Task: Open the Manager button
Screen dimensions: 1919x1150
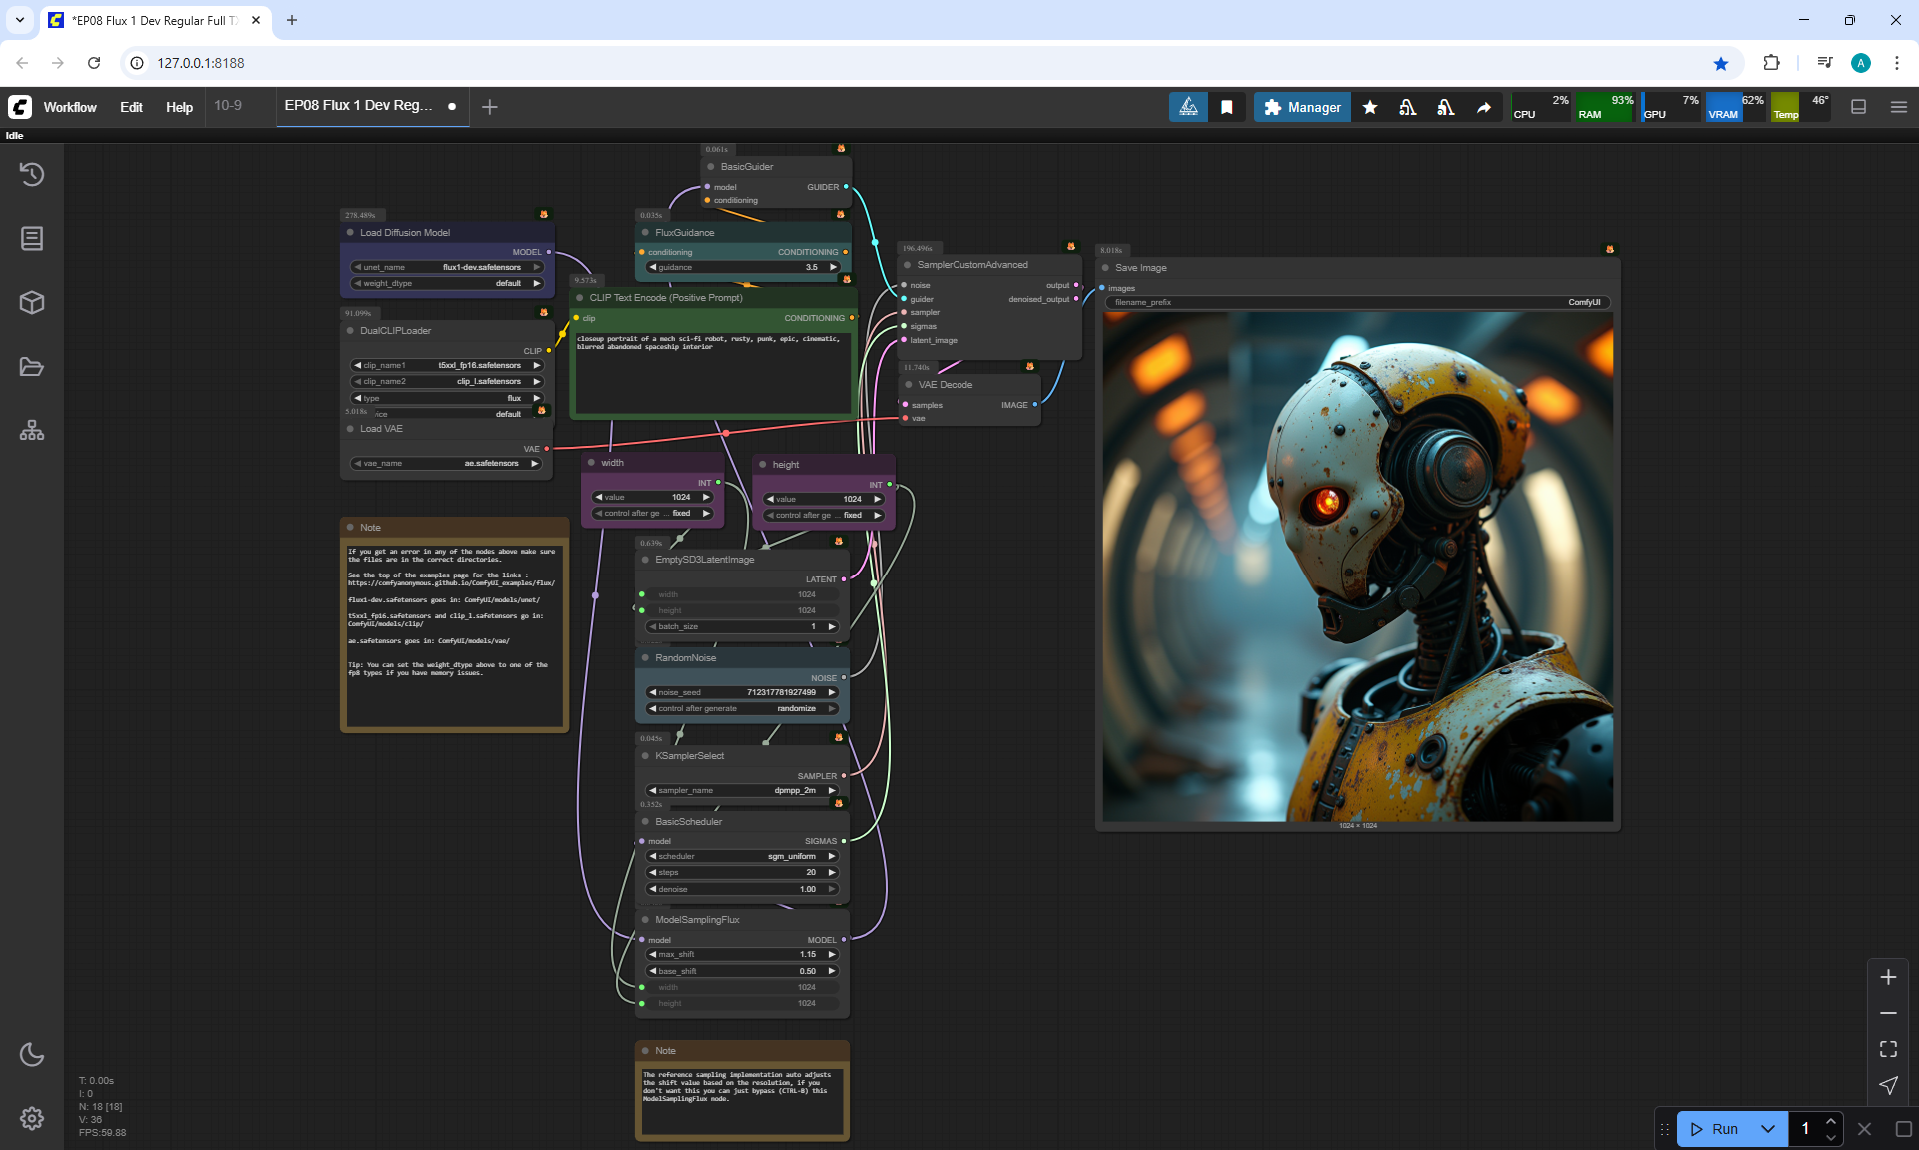Action: [1302, 107]
